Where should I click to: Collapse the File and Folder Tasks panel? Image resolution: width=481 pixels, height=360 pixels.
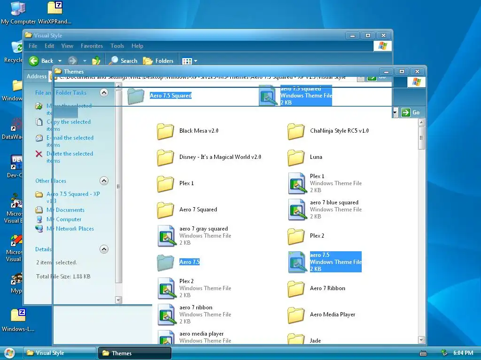click(x=104, y=92)
